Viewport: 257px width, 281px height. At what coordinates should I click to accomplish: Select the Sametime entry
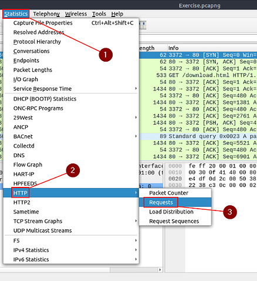pos(71,212)
